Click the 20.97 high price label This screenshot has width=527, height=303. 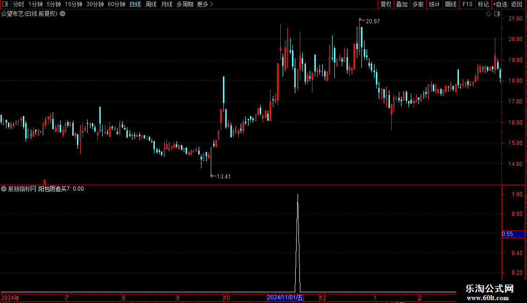(372, 21)
